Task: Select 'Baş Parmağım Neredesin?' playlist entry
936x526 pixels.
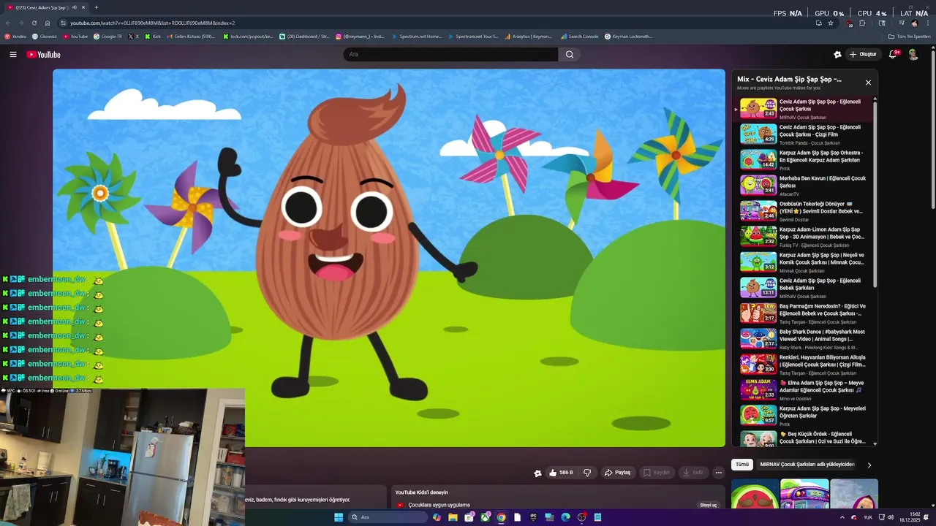Action: pyautogui.click(x=803, y=313)
